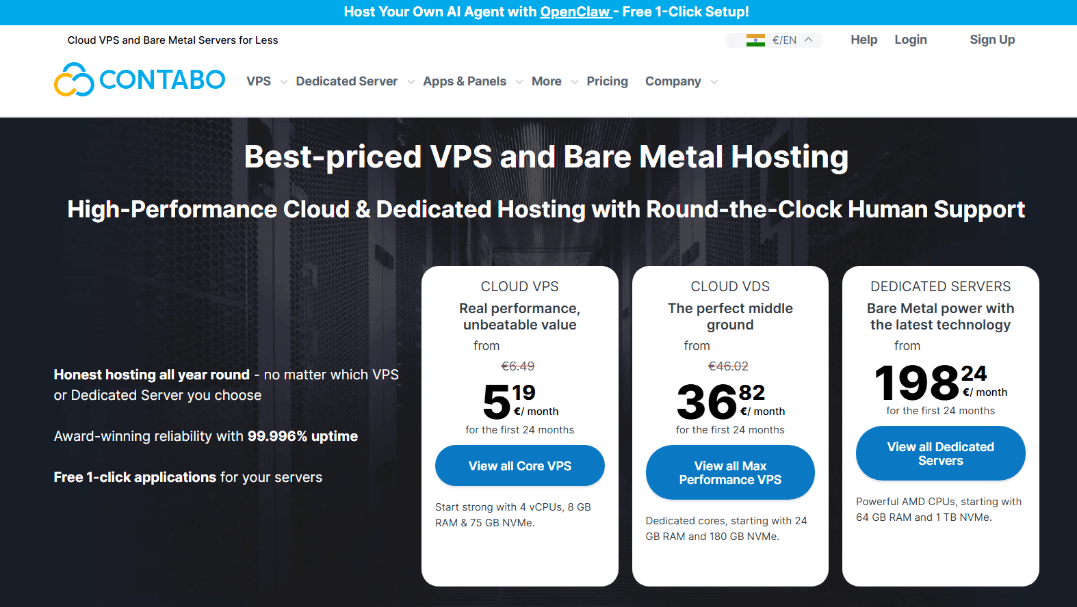The image size is (1077, 607).
Task: Click View all Max Performance VPS button
Action: pyautogui.click(x=730, y=472)
